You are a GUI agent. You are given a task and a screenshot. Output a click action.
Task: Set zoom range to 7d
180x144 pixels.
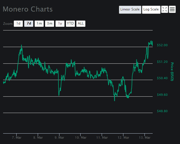pyautogui.click(x=29, y=24)
